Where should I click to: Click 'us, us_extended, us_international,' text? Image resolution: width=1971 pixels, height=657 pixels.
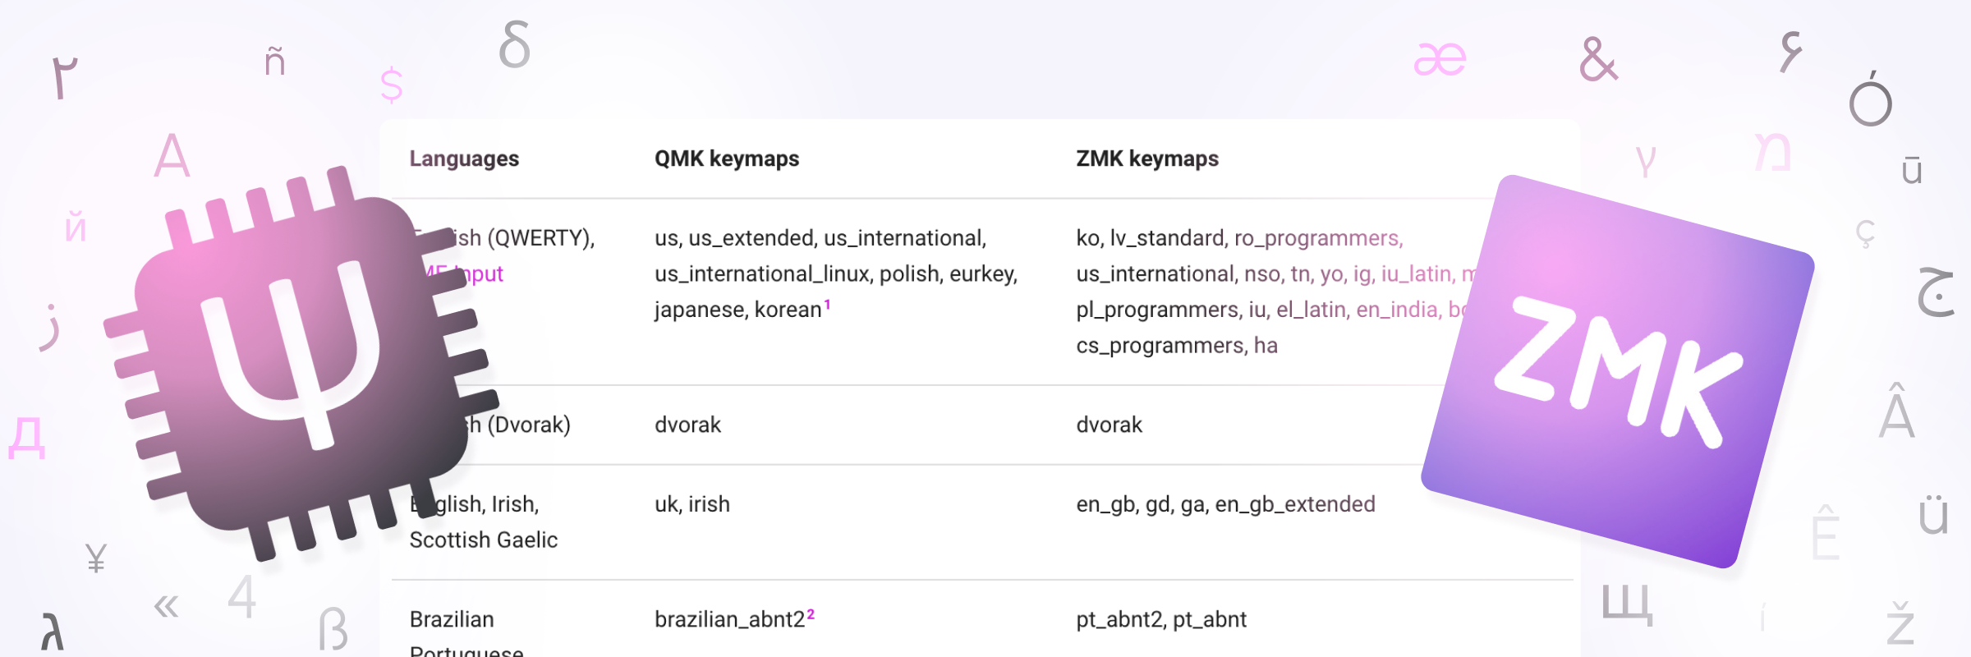click(x=820, y=238)
